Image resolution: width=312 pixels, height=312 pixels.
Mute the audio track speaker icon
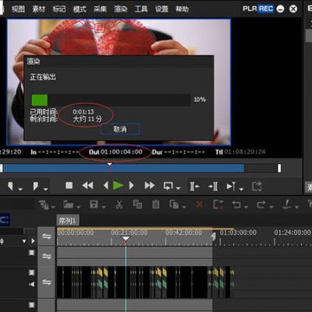tap(32, 284)
